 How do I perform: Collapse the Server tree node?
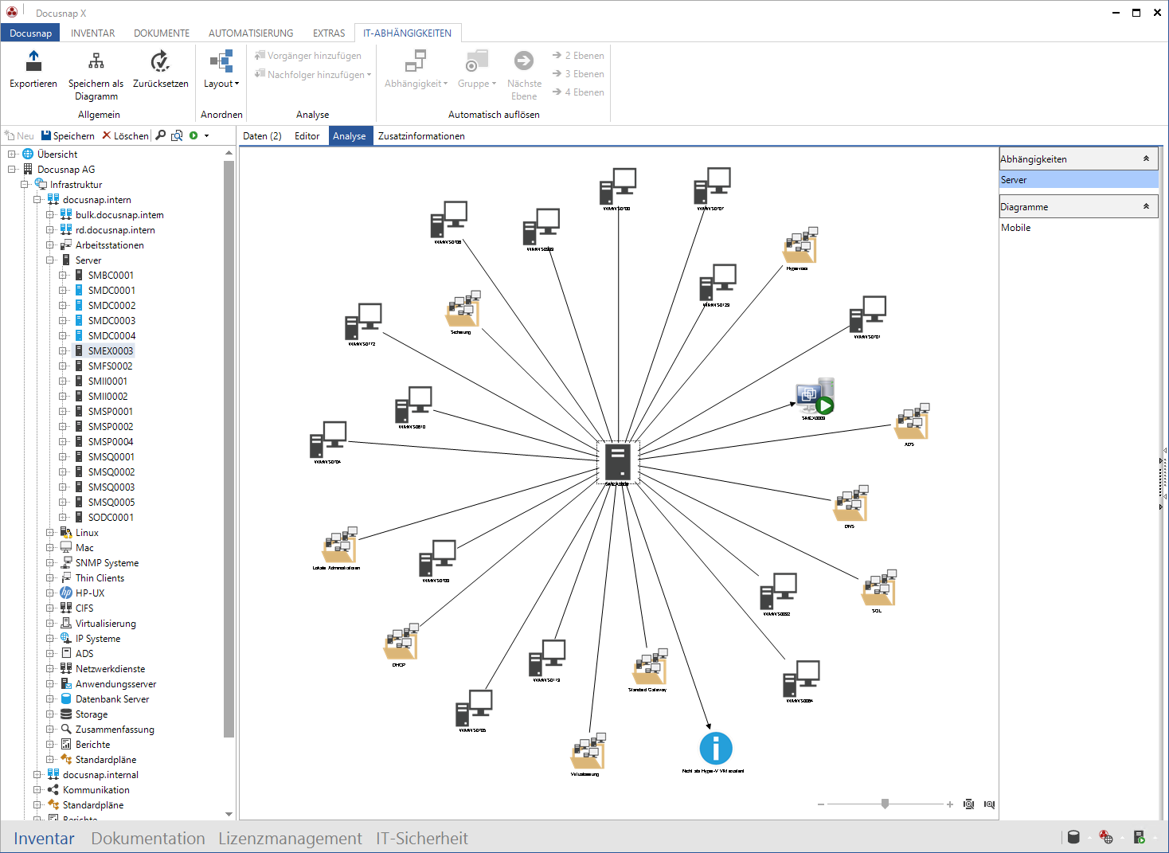coord(50,260)
